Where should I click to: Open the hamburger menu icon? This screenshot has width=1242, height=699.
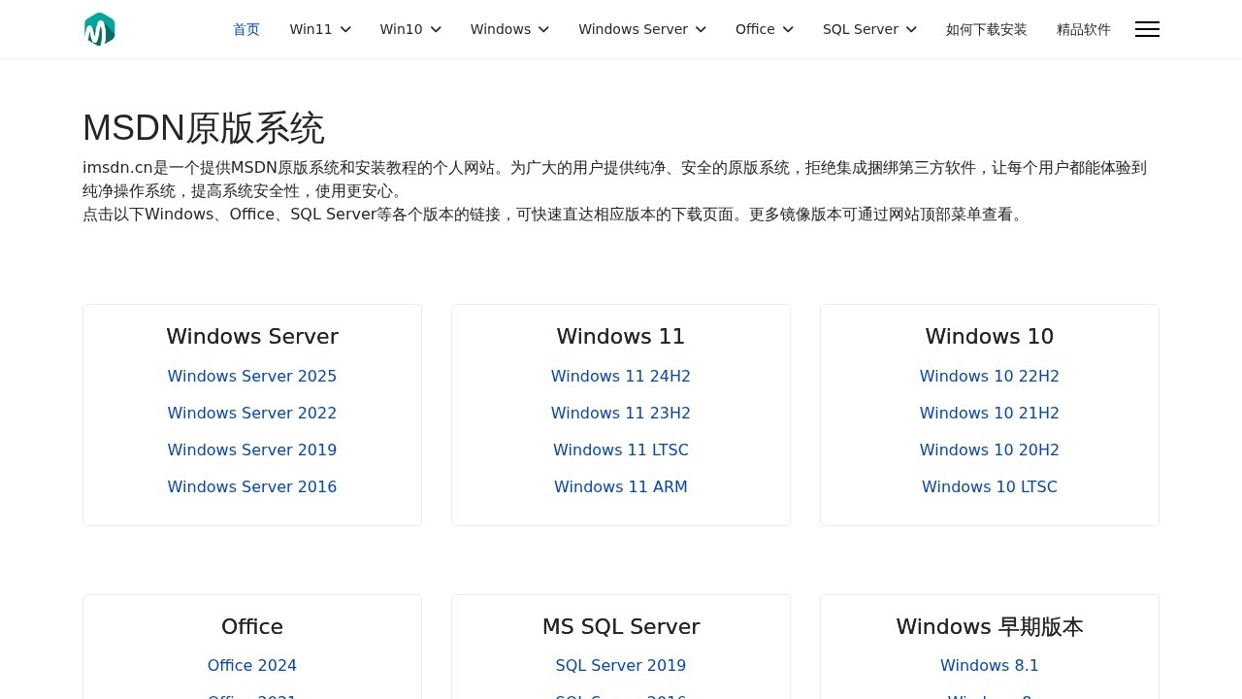tap(1147, 29)
